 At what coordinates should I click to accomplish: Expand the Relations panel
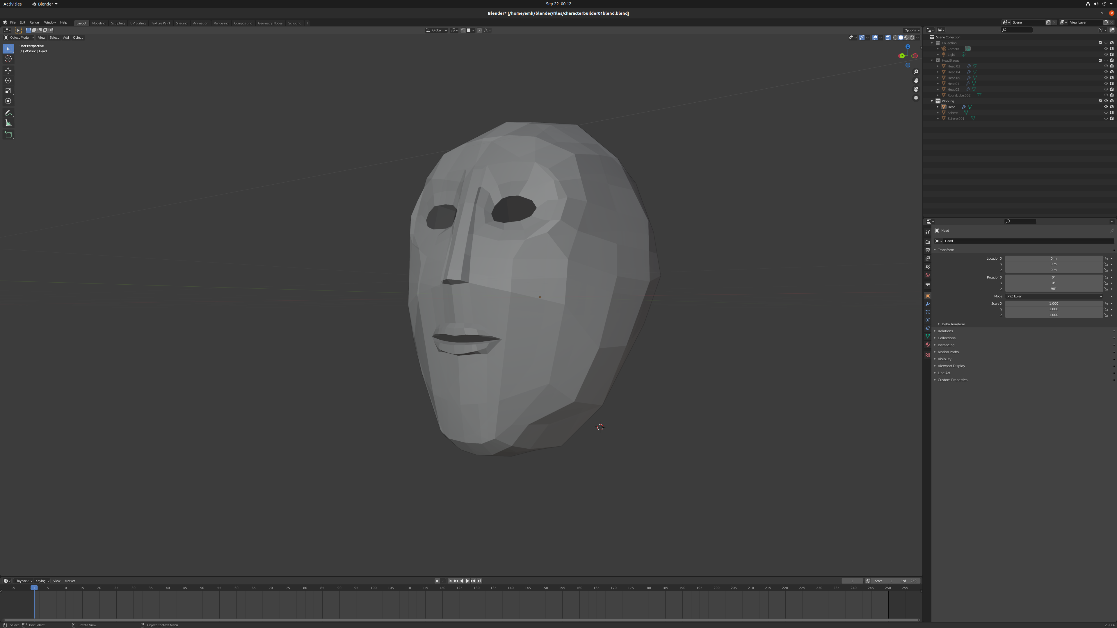(x=945, y=331)
